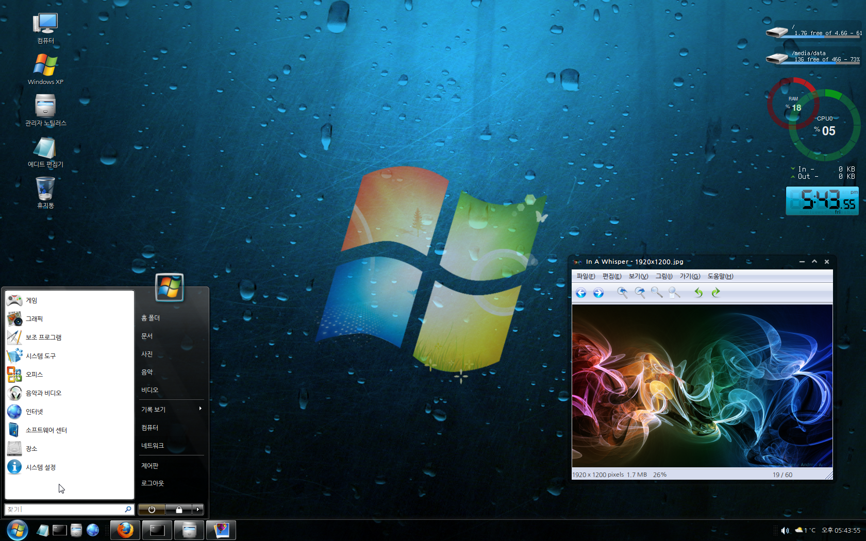Open the 컴퓨터 desktop icon
This screenshot has width=866, height=541.
45,28
